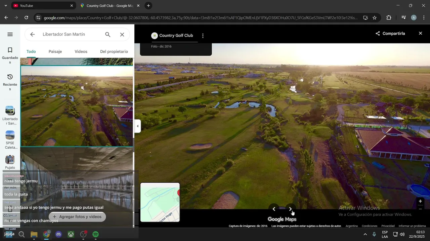Select the Todo photos tab
This screenshot has width=430, height=241.
point(31,52)
